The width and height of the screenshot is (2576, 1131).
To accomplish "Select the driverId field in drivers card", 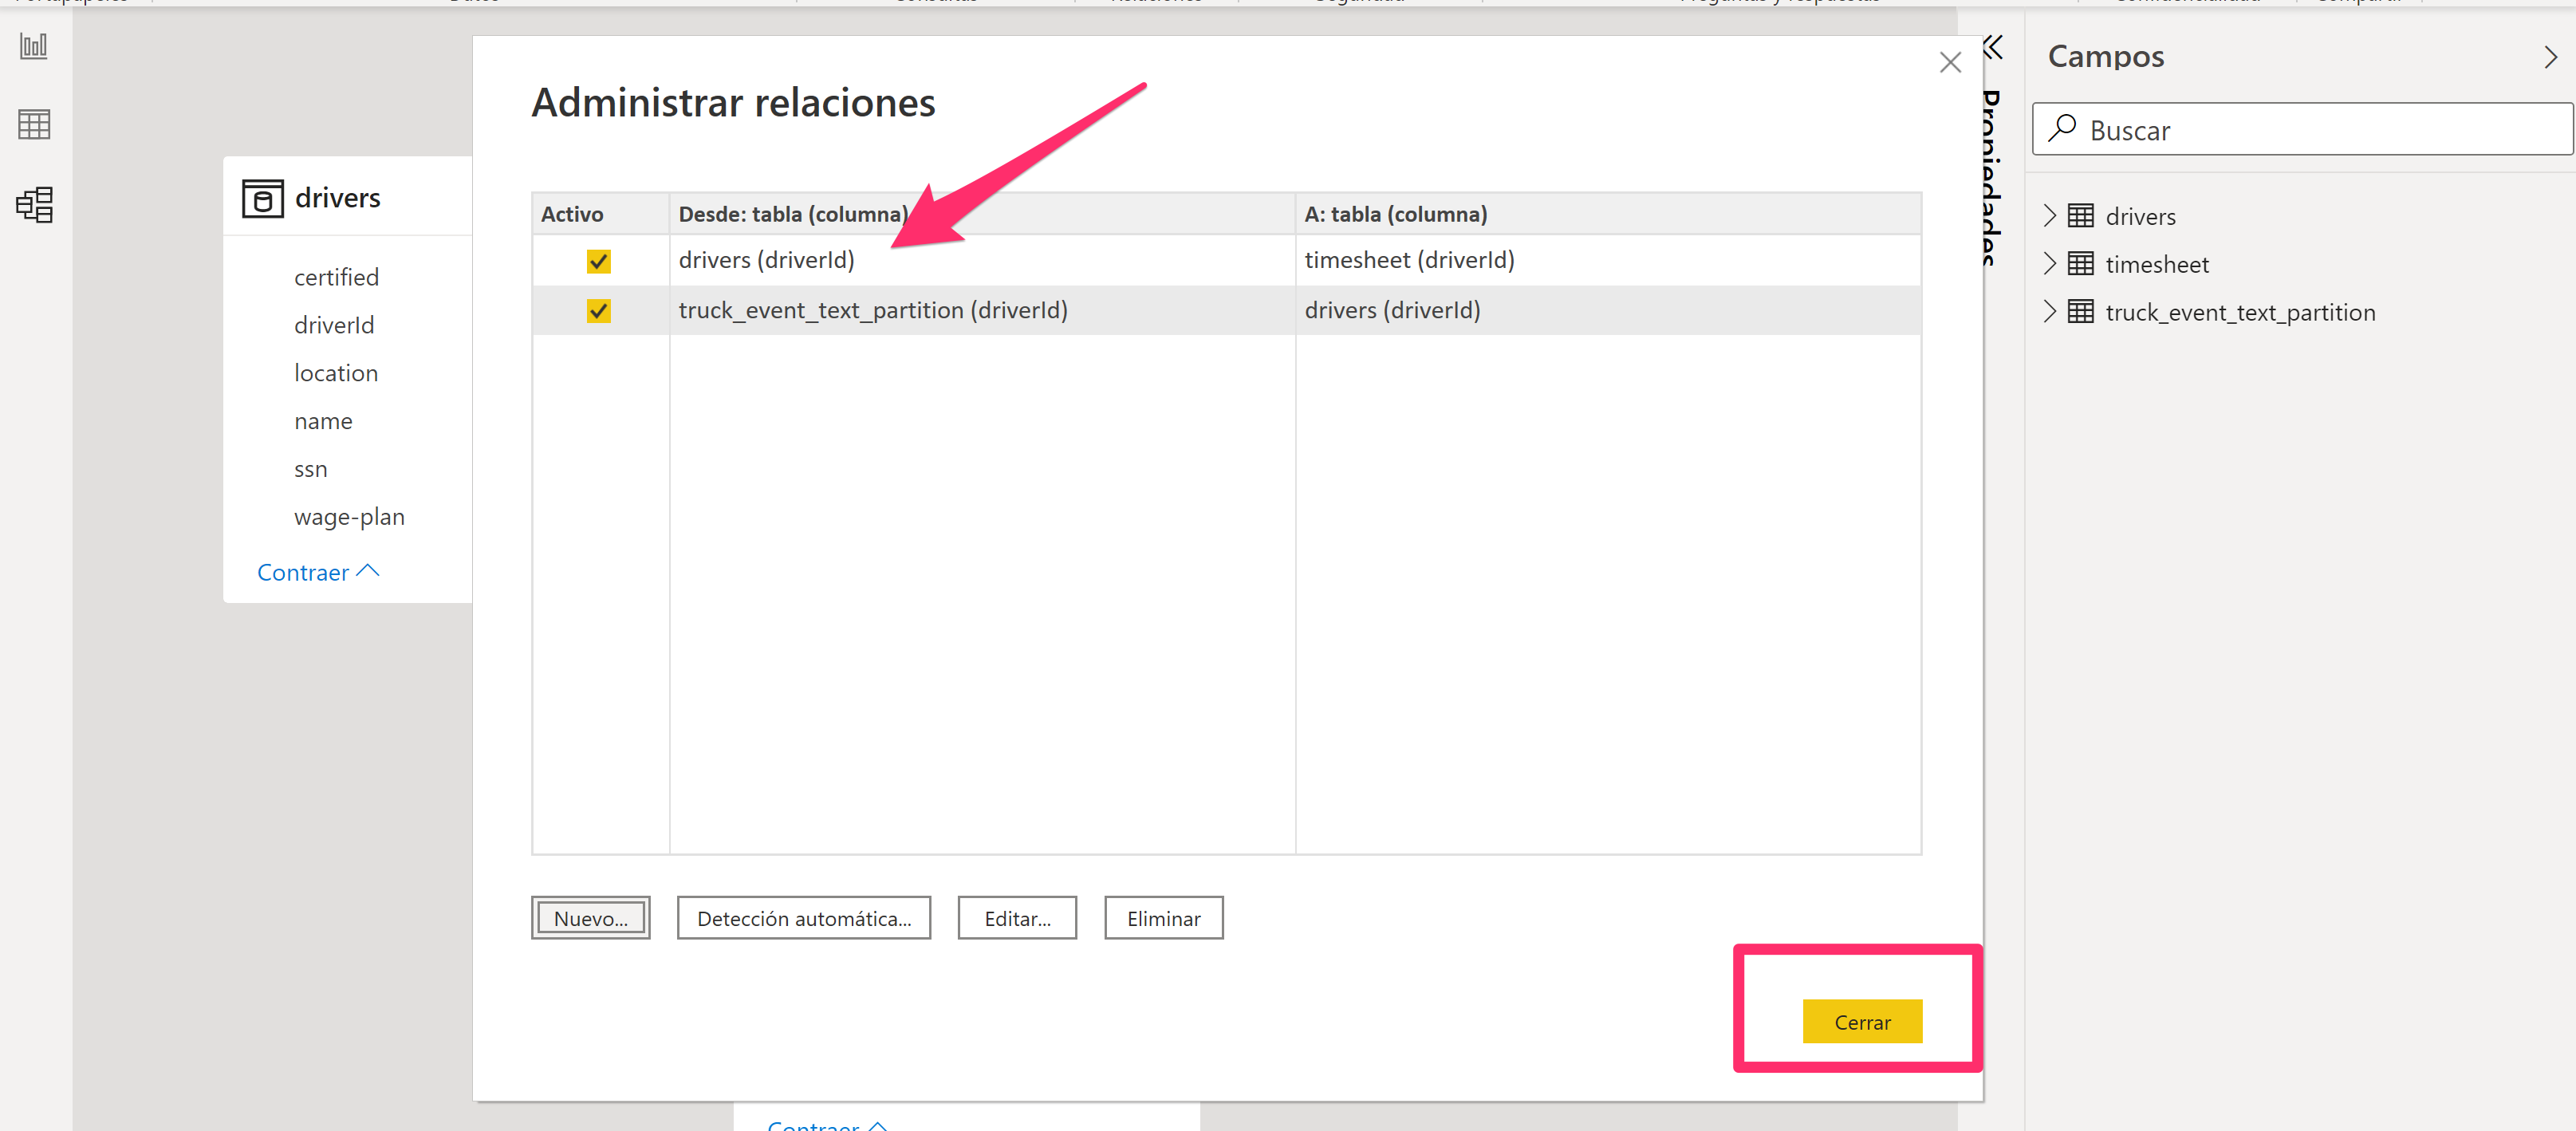I will 334,325.
